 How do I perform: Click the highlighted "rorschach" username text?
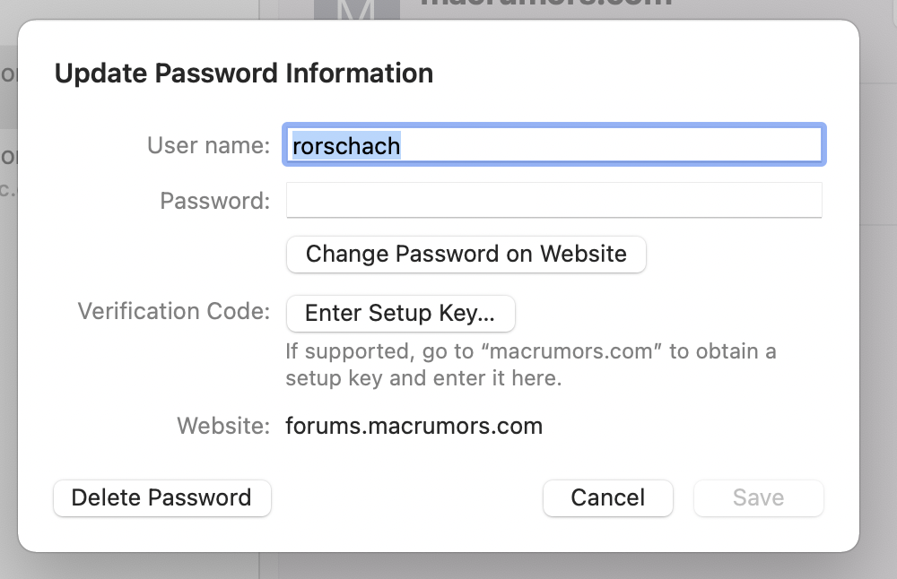[x=346, y=145]
